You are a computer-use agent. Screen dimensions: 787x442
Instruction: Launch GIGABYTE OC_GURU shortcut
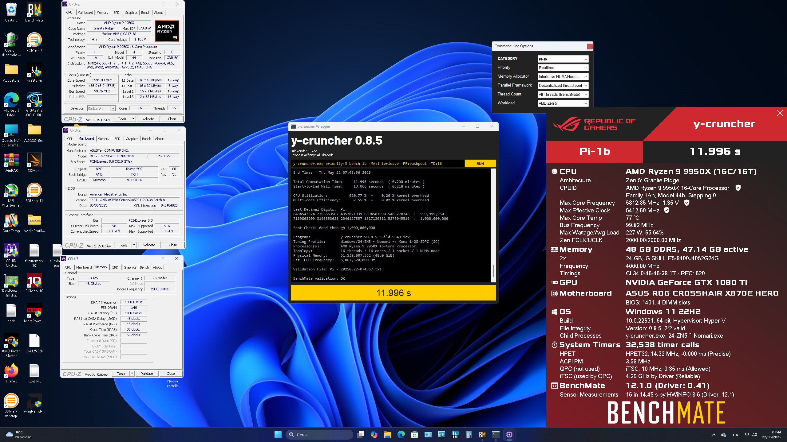[x=34, y=105]
